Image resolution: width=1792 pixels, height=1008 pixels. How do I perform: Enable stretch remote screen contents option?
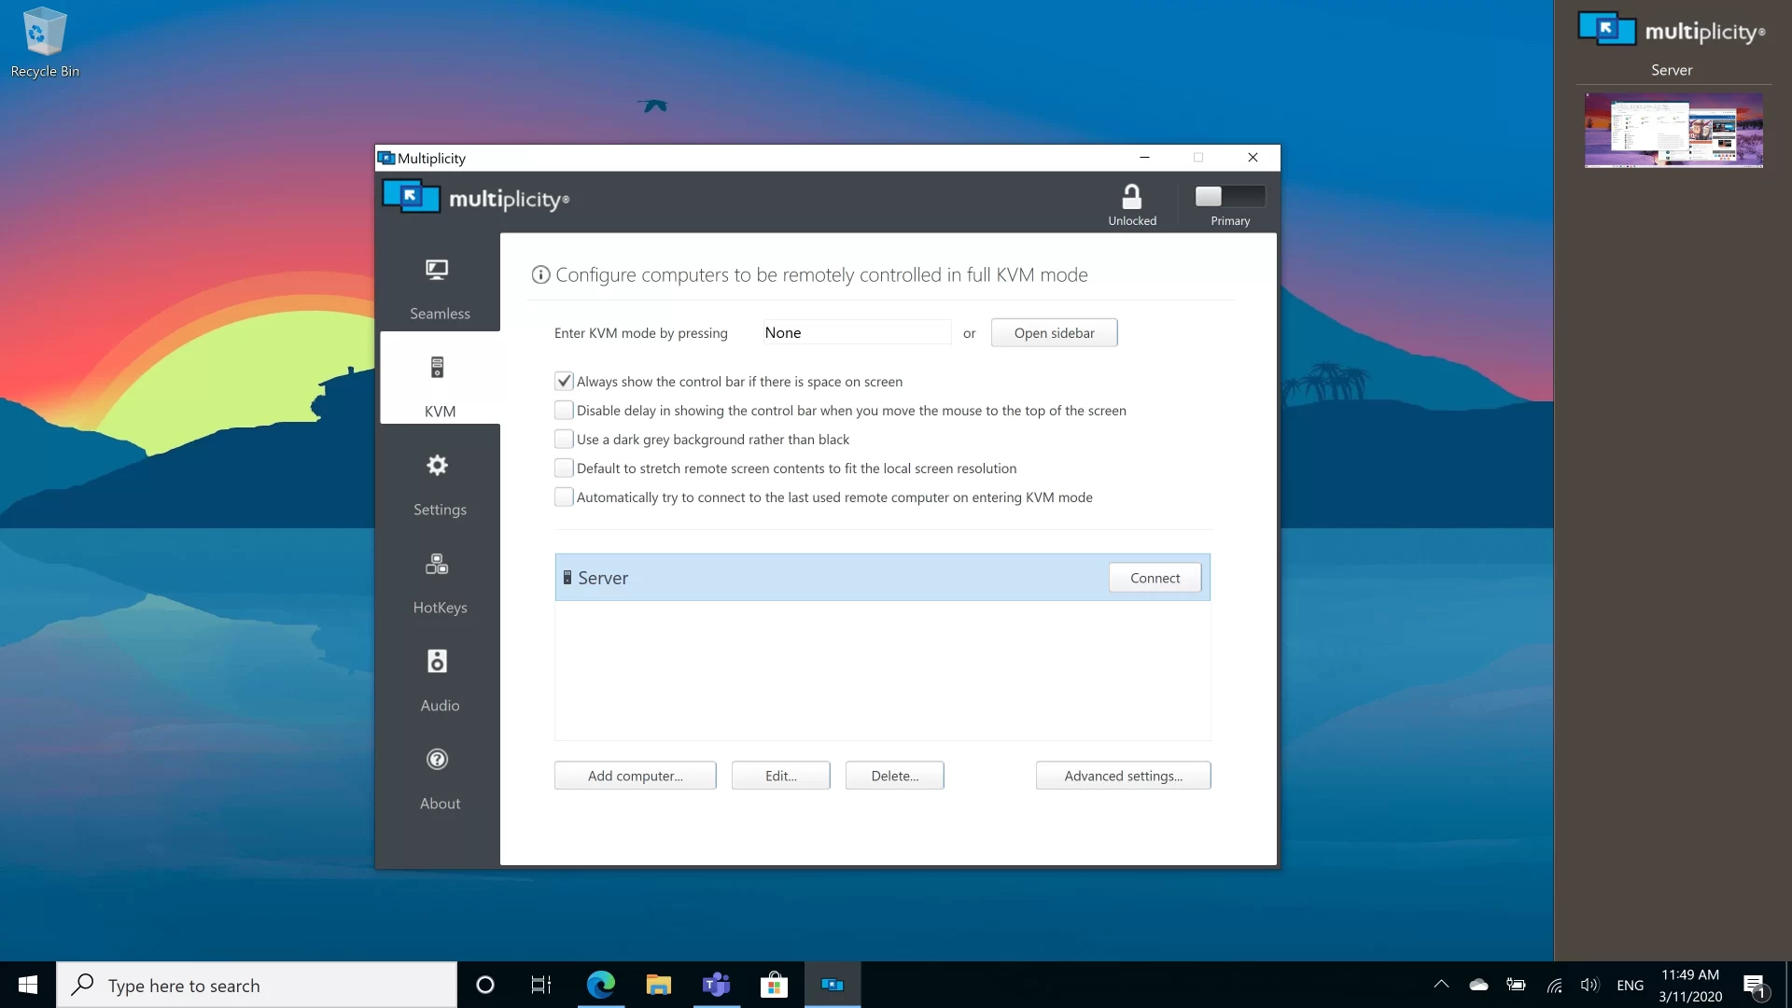pyautogui.click(x=564, y=469)
